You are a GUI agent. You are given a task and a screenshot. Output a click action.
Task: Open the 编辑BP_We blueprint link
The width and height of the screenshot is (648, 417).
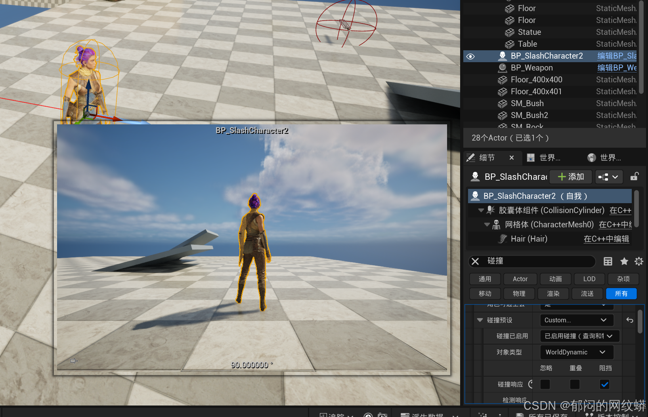click(617, 68)
